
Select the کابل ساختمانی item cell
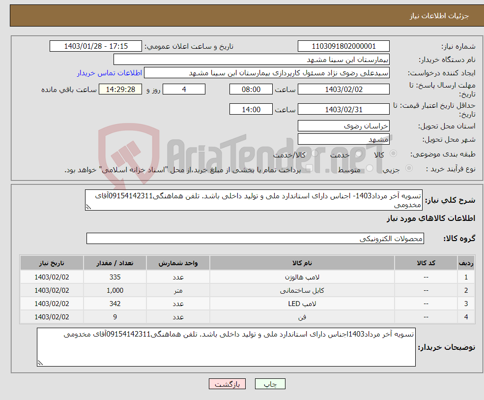tap(302, 290)
